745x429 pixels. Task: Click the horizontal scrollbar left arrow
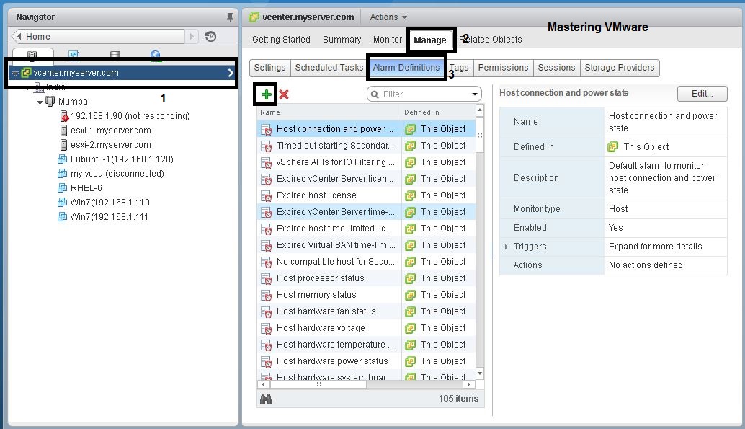pyautogui.click(x=263, y=384)
